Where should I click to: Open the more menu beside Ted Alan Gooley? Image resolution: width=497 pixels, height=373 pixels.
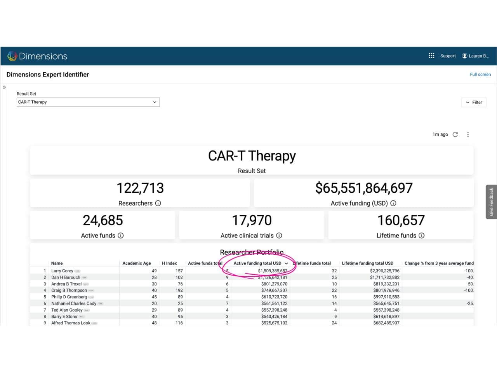point(87,310)
